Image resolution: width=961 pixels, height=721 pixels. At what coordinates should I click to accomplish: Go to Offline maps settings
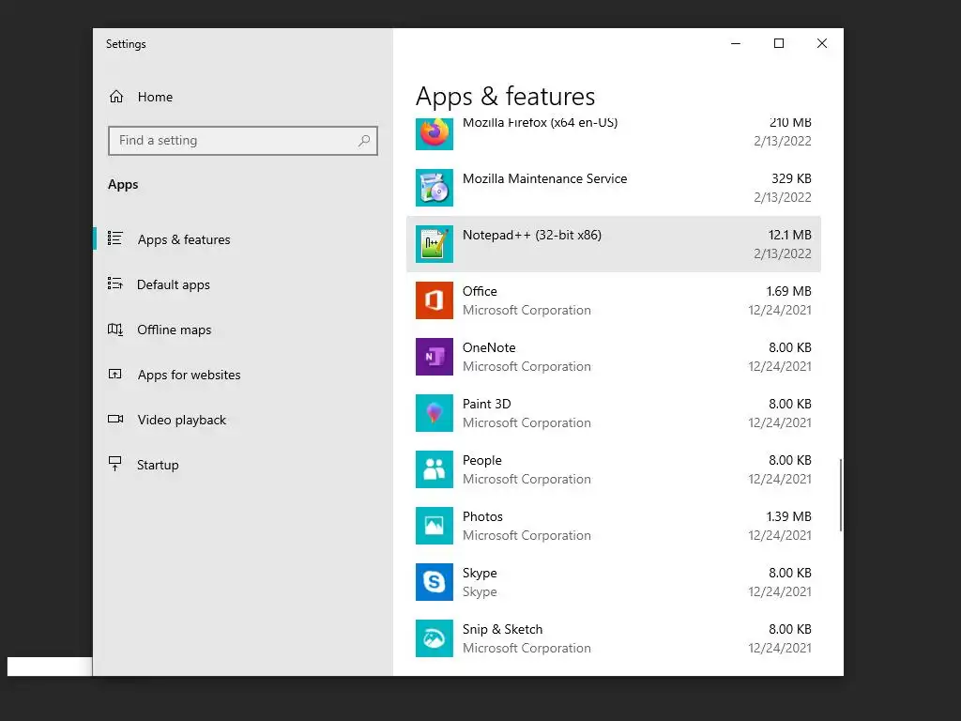[x=243, y=330]
